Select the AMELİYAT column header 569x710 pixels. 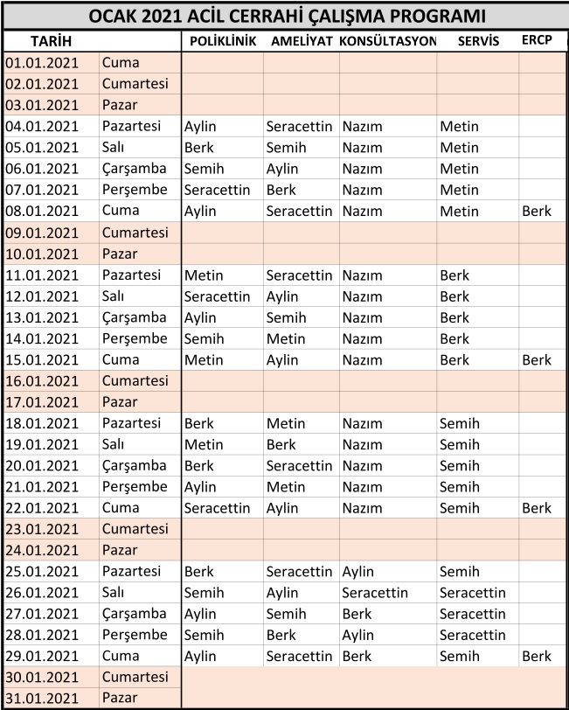click(x=301, y=41)
